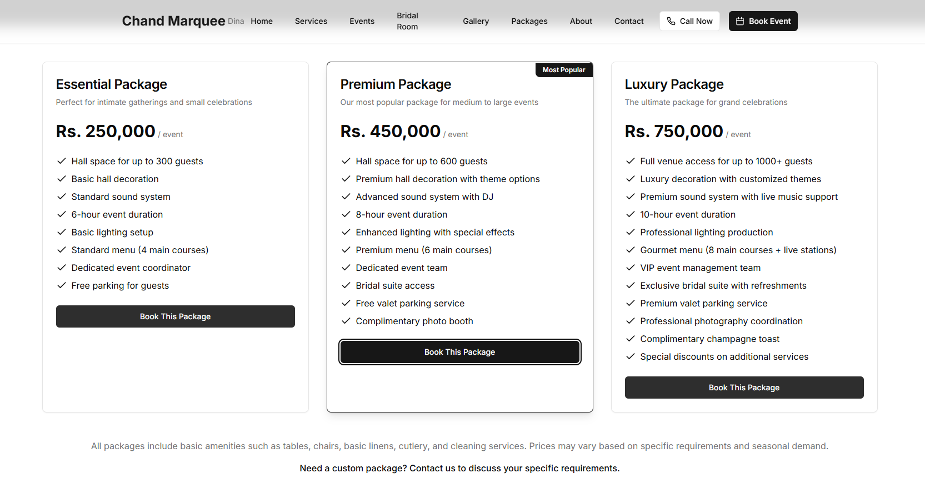Open the Services navigation link

(x=311, y=21)
